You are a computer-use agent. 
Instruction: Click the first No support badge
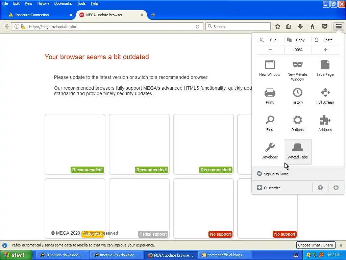click(220, 234)
